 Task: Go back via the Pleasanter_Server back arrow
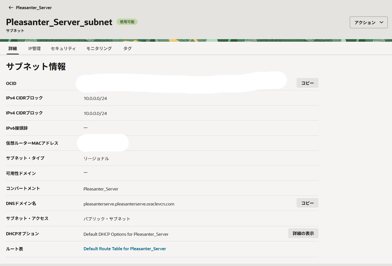pos(11,8)
